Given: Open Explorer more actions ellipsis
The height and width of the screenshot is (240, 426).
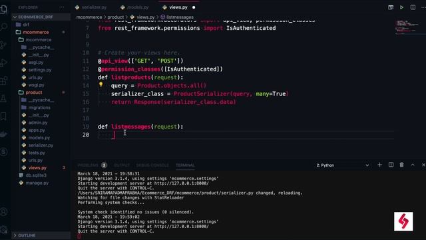Looking at the screenshot, I should [x=62, y=7].
